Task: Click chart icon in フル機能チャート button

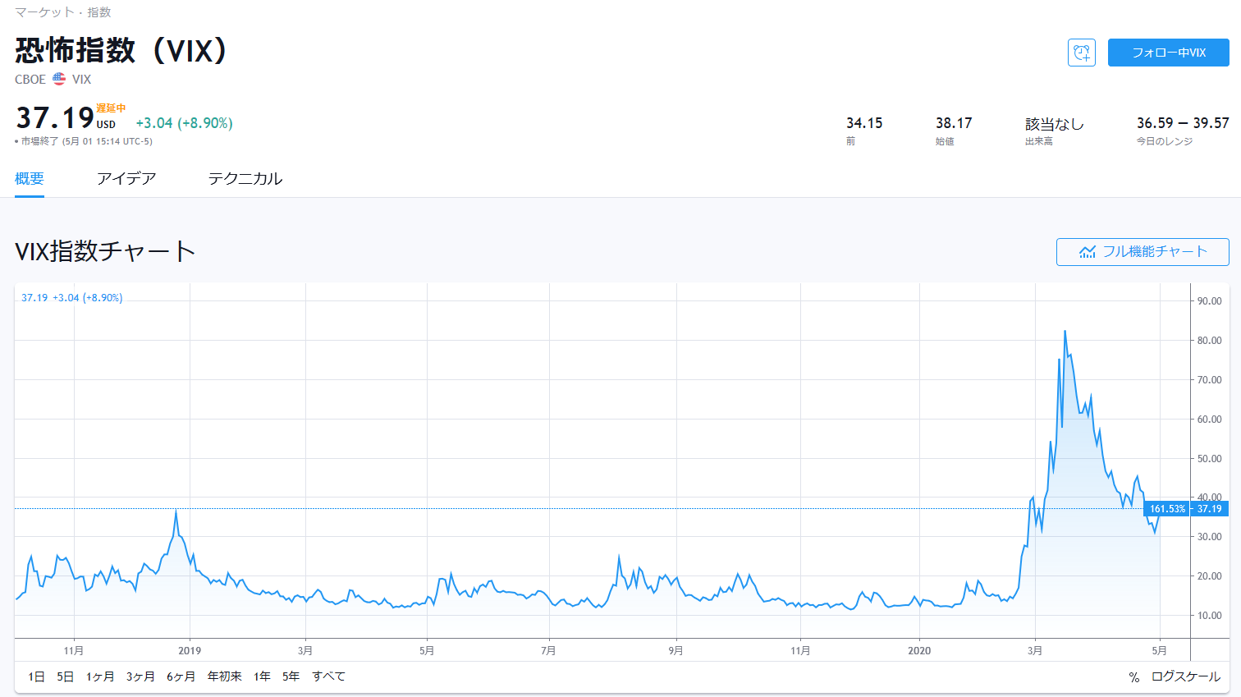Action: (1088, 252)
